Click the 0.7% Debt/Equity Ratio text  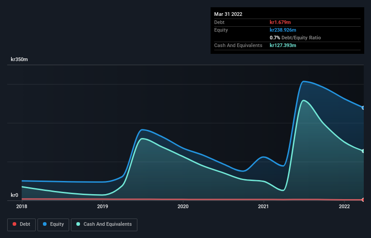(295, 38)
